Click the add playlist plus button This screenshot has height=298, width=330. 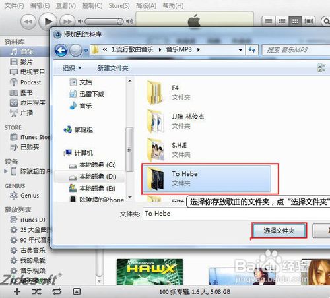17,291
